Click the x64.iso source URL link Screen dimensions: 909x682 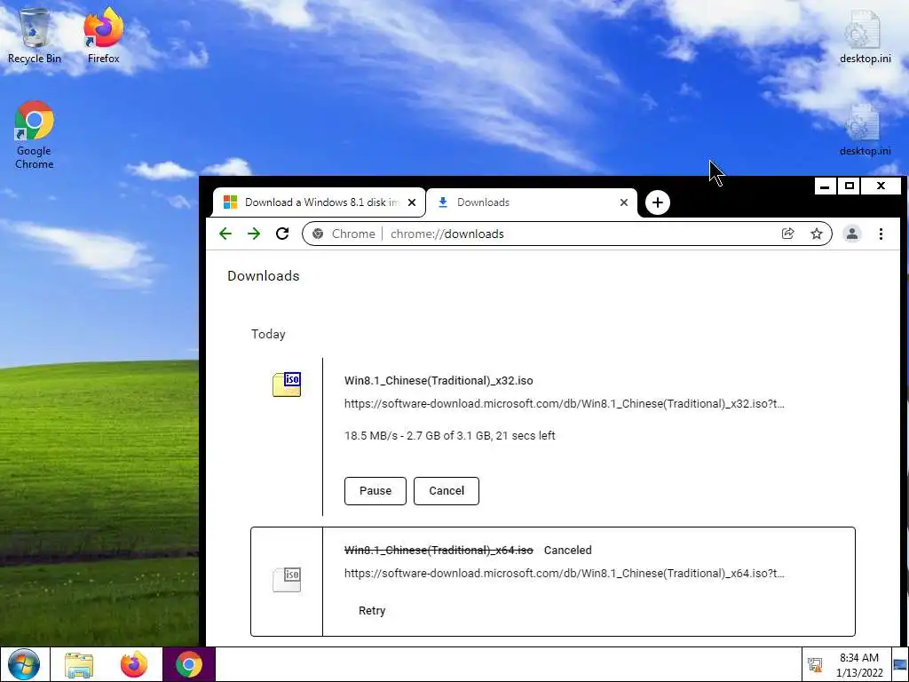[564, 573]
